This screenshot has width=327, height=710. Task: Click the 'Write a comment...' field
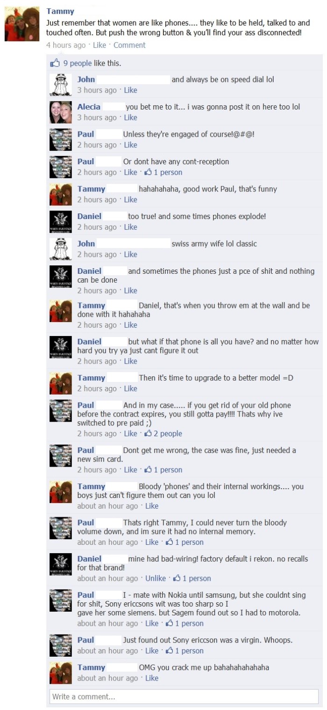coord(184,696)
